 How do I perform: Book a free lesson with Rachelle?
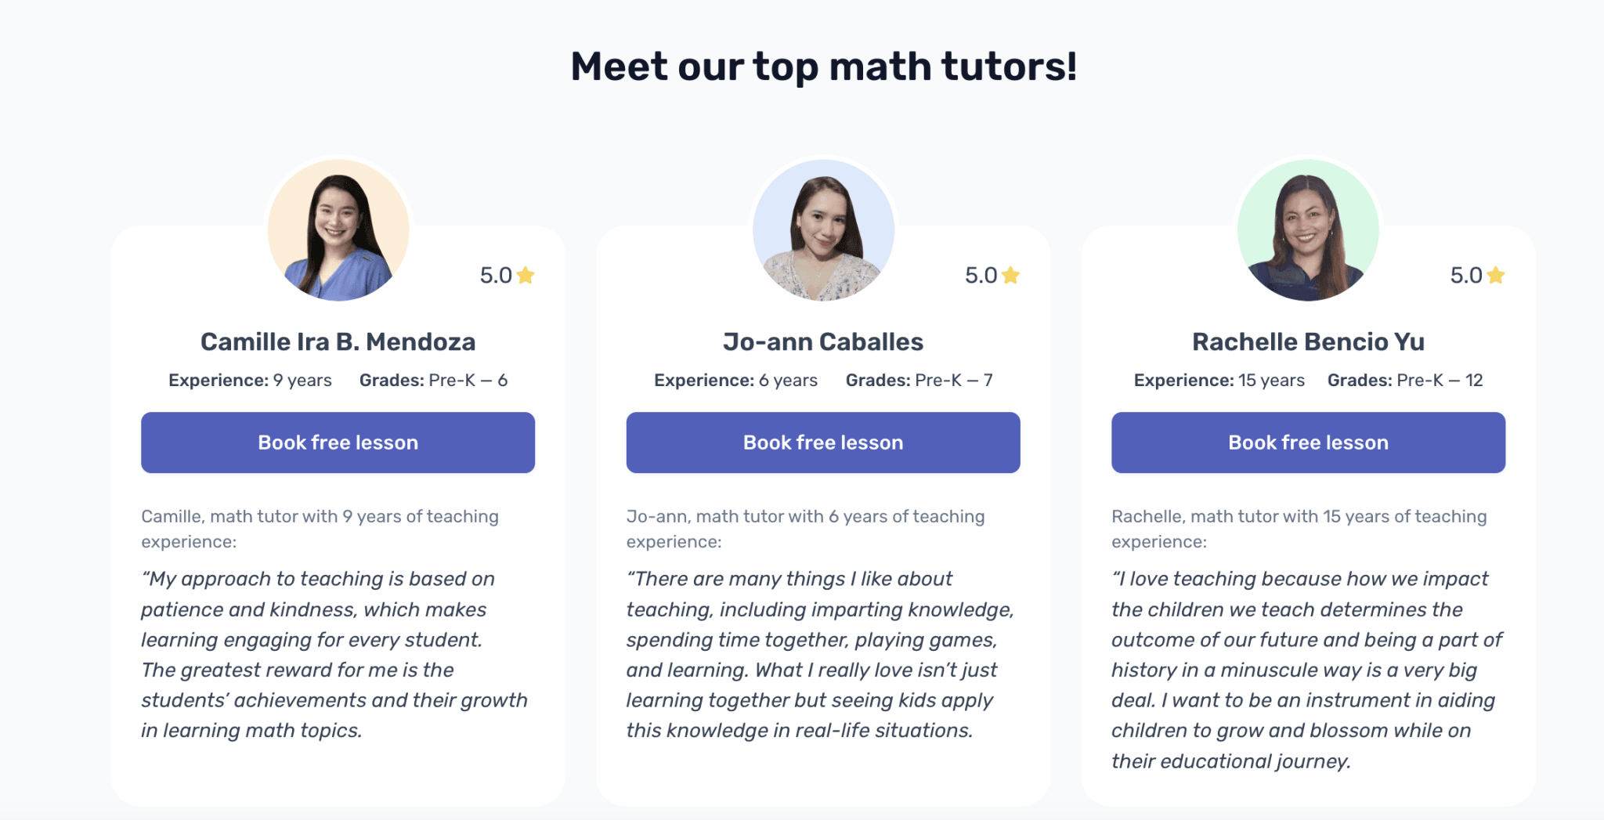click(1307, 442)
